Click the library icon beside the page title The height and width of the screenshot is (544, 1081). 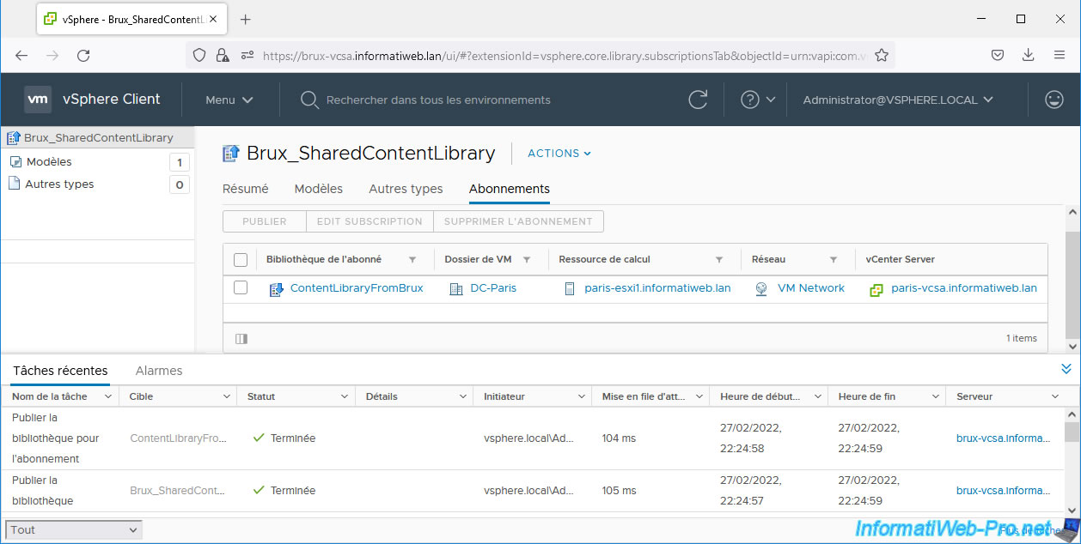point(231,154)
